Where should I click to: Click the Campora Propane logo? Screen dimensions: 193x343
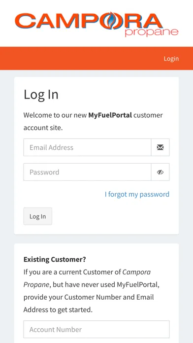point(96,24)
